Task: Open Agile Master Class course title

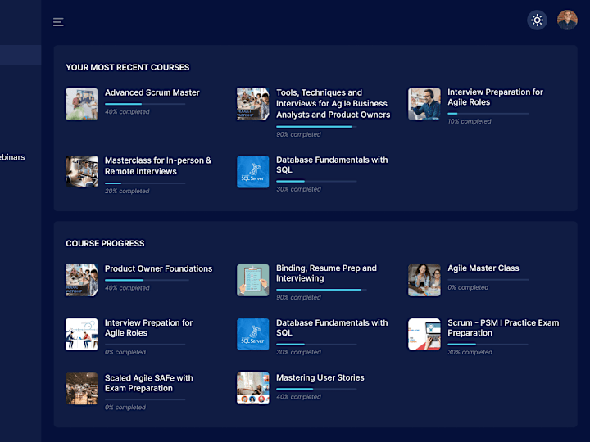Action: click(x=483, y=268)
